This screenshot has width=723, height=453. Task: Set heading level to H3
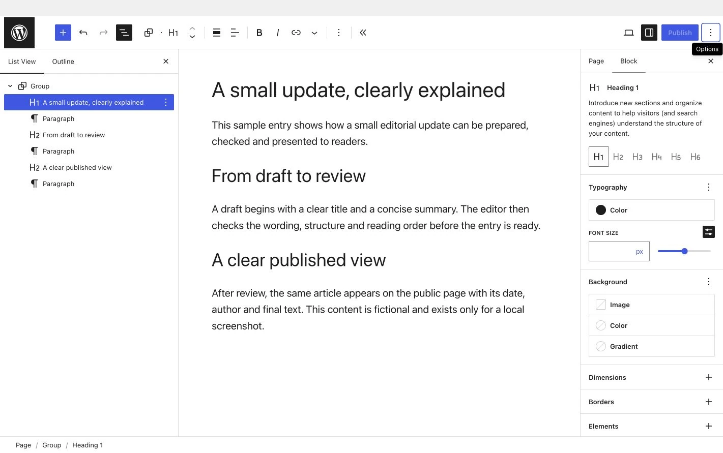638,157
